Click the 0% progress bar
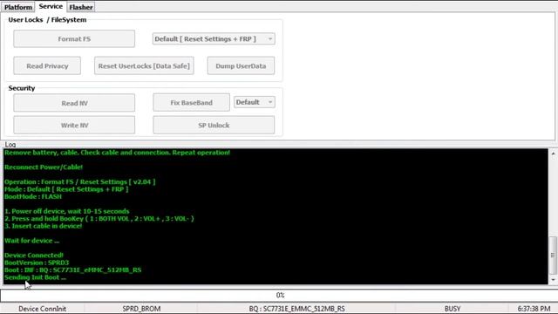558x314 pixels. tap(279, 295)
